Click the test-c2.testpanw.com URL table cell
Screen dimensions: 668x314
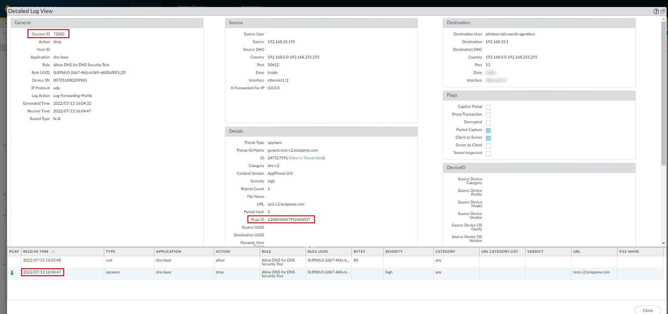(594, 274)
